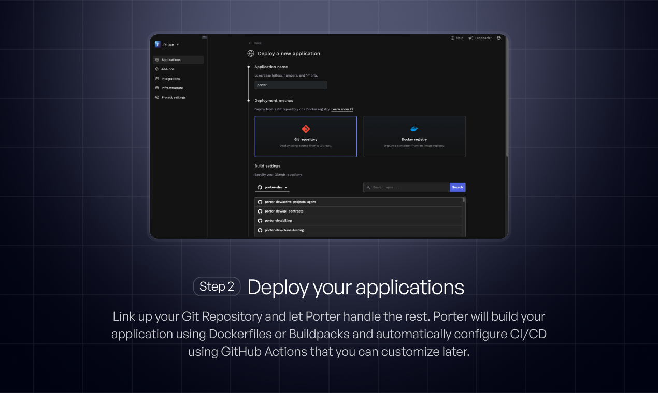Click GitHub icon beside porter-dev/api-contracts

260,211
